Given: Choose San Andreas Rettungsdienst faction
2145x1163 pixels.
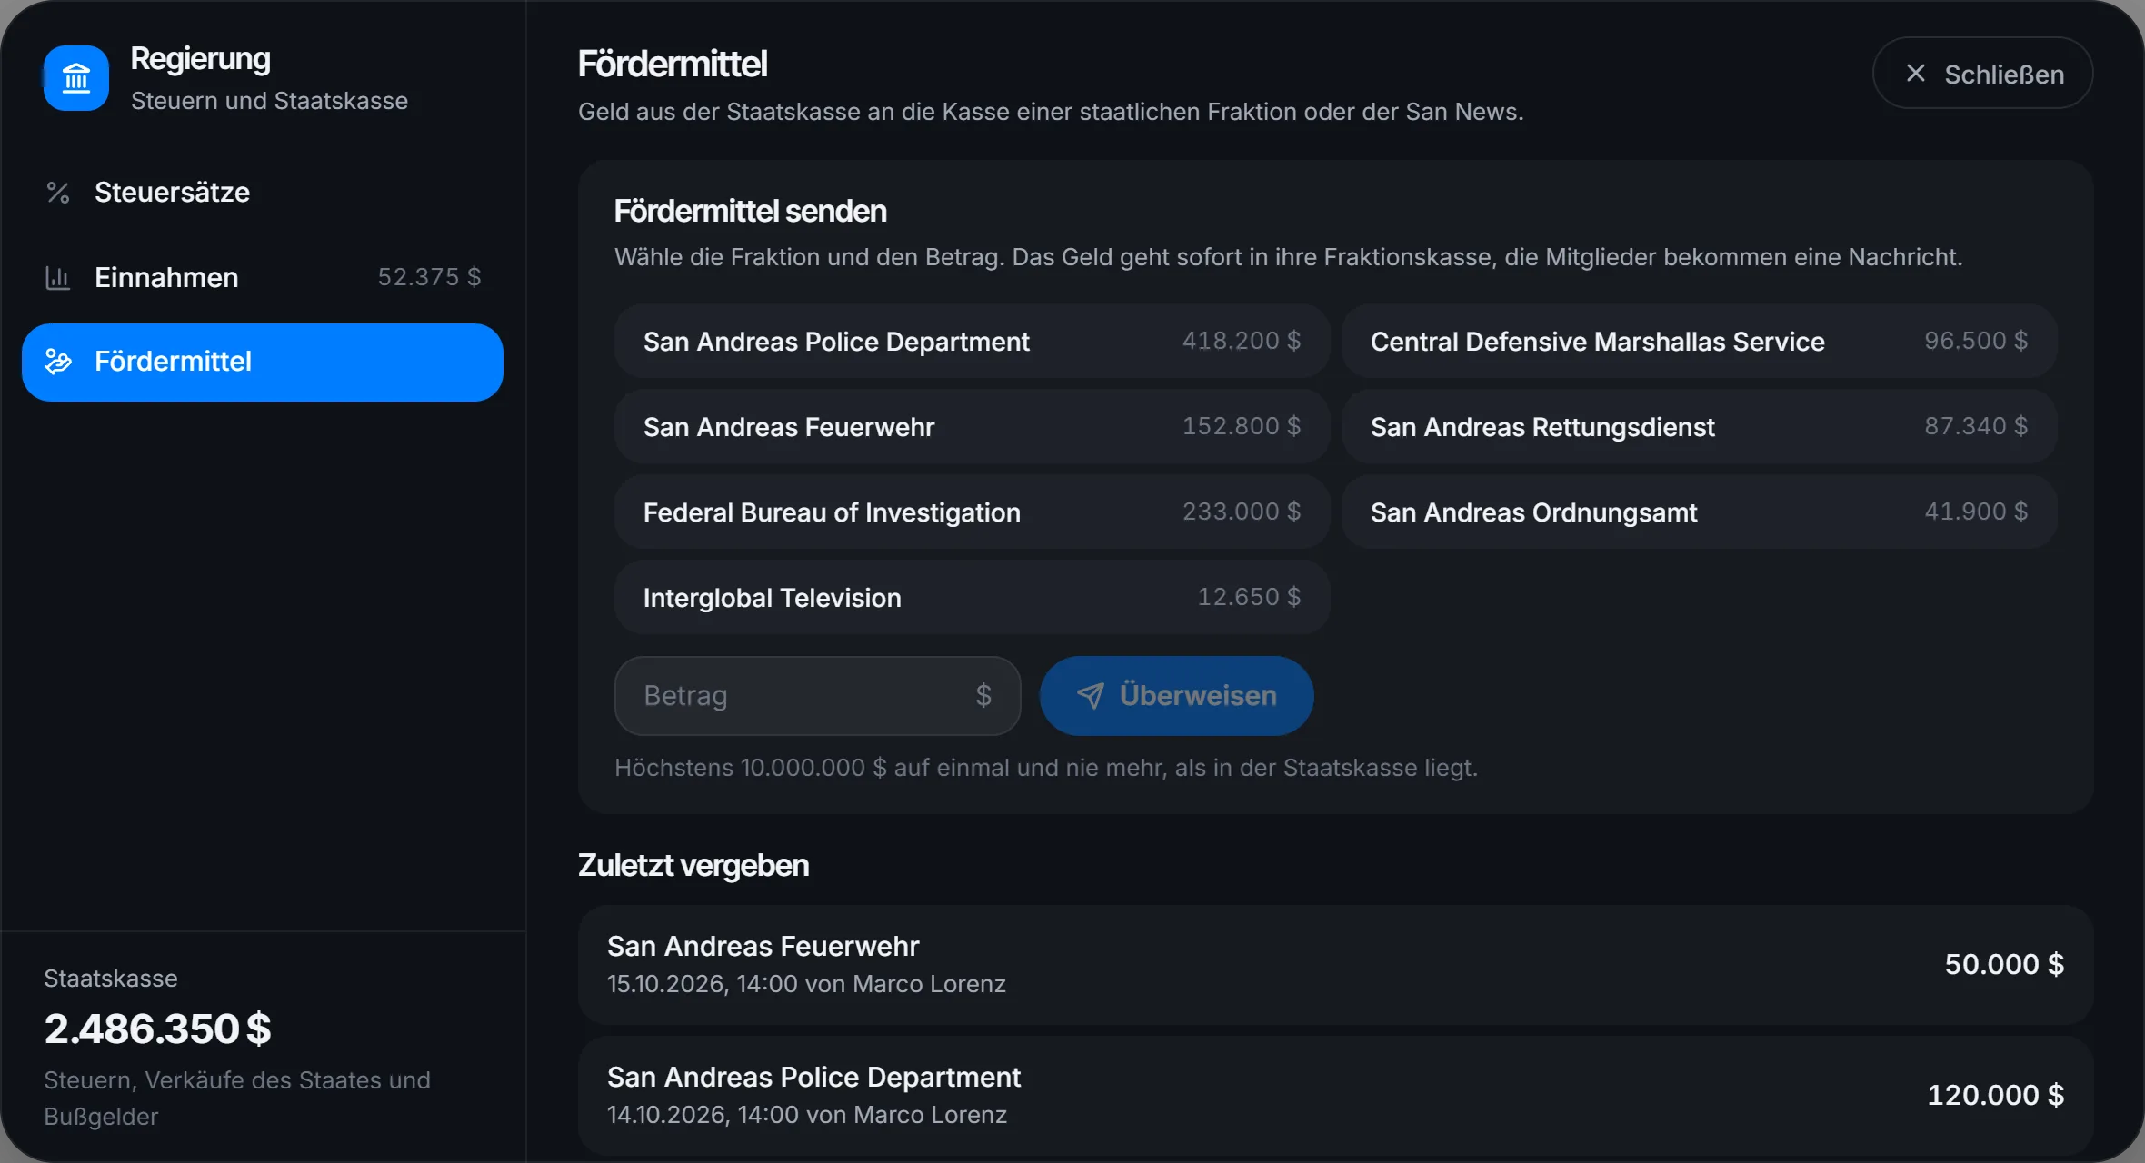Looking at the screenshot, I should (x=1700, y=426).
